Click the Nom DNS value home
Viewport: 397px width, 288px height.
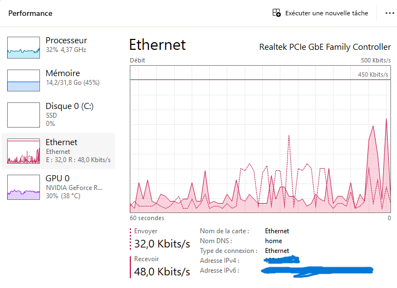[x=273, y=241]
